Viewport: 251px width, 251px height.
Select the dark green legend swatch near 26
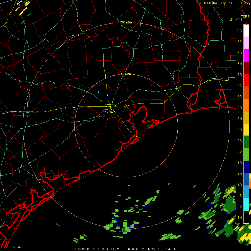[246, 142]
